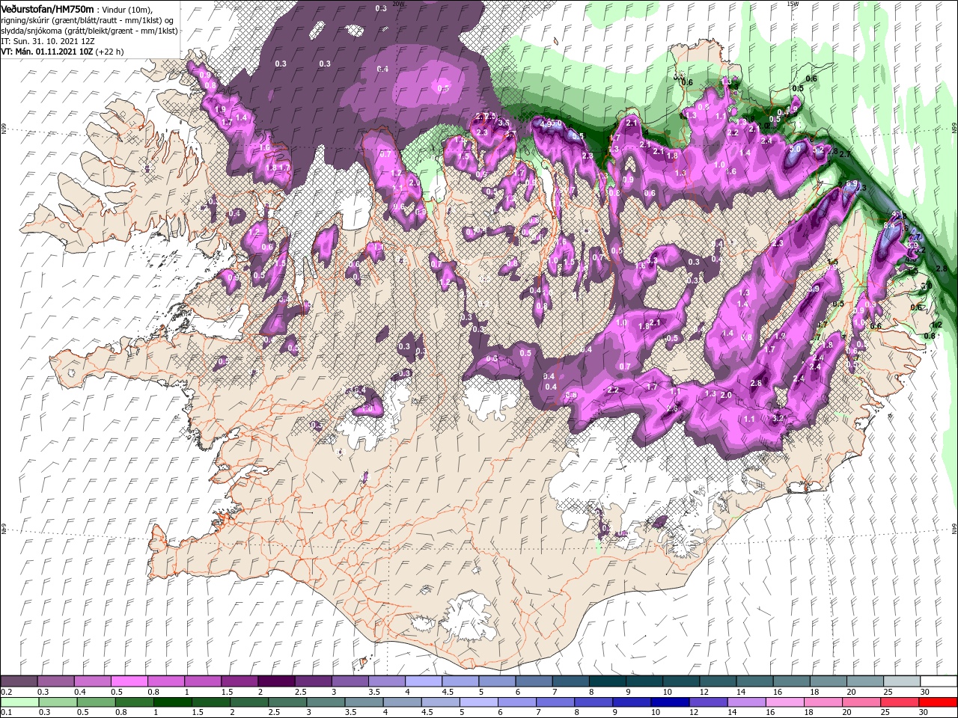Pick the dusky purple 0.2–0.3 snow legend swatch
The width and height of the screenshot is (958, 718).
[19, 681]
